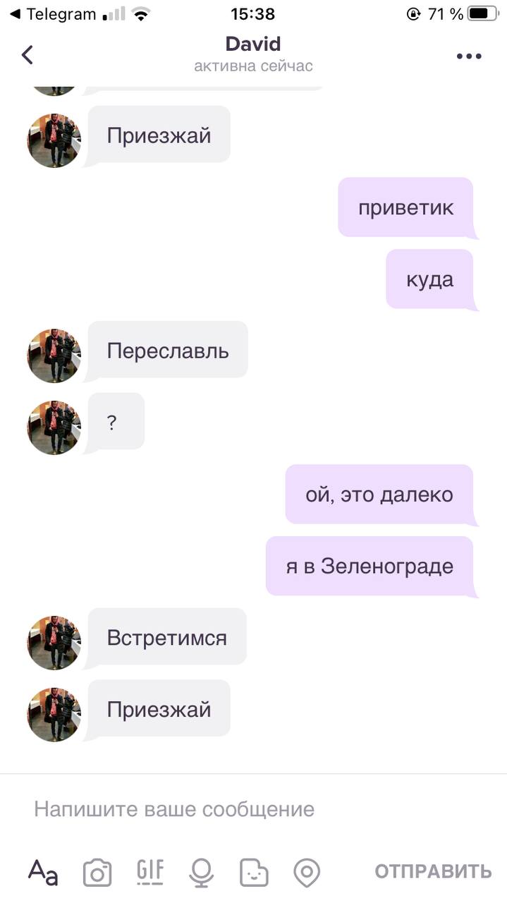Focus the "Напишите ваше сообщение" input field
This screenshot has height=903, width=507.
[253, 808]
